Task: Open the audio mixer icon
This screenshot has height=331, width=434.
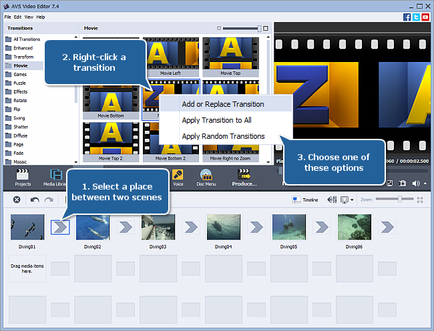Action: (x=332, y=200)
